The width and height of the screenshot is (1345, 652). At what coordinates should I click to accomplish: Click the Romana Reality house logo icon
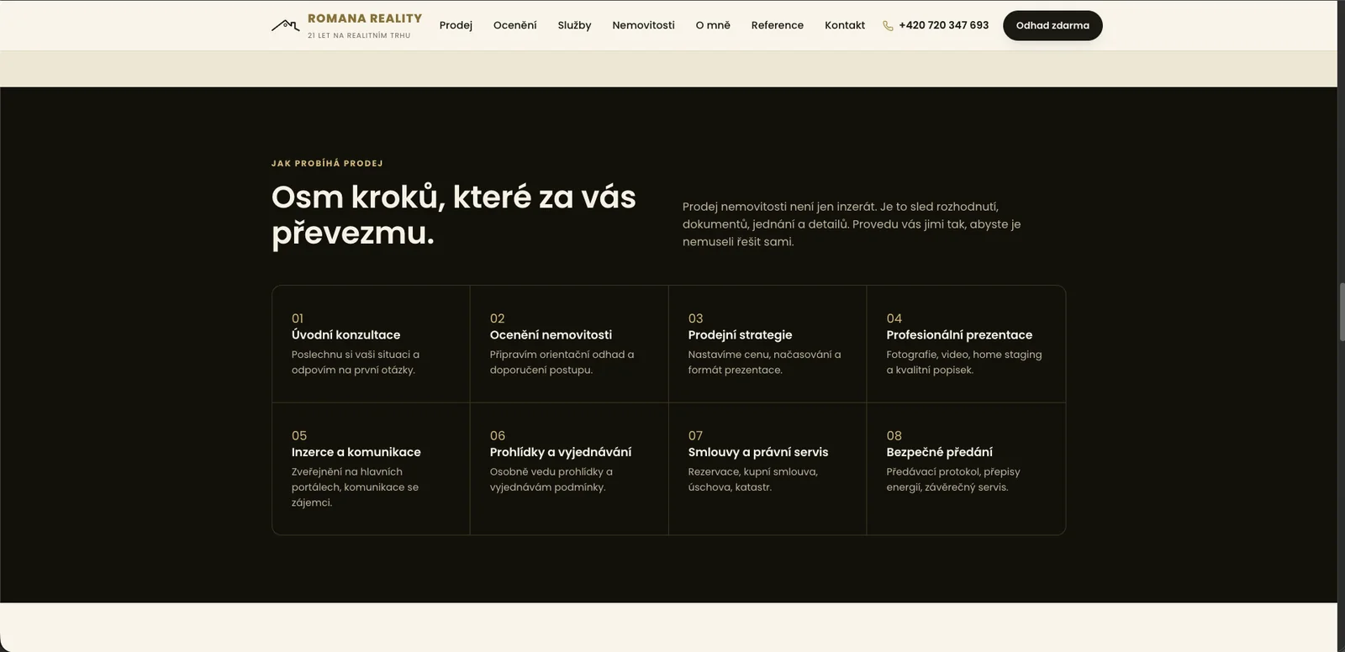coord(286,25)
